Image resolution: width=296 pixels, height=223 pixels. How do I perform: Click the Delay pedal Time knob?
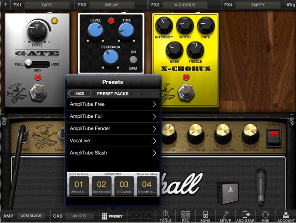(x=126, y=30)
